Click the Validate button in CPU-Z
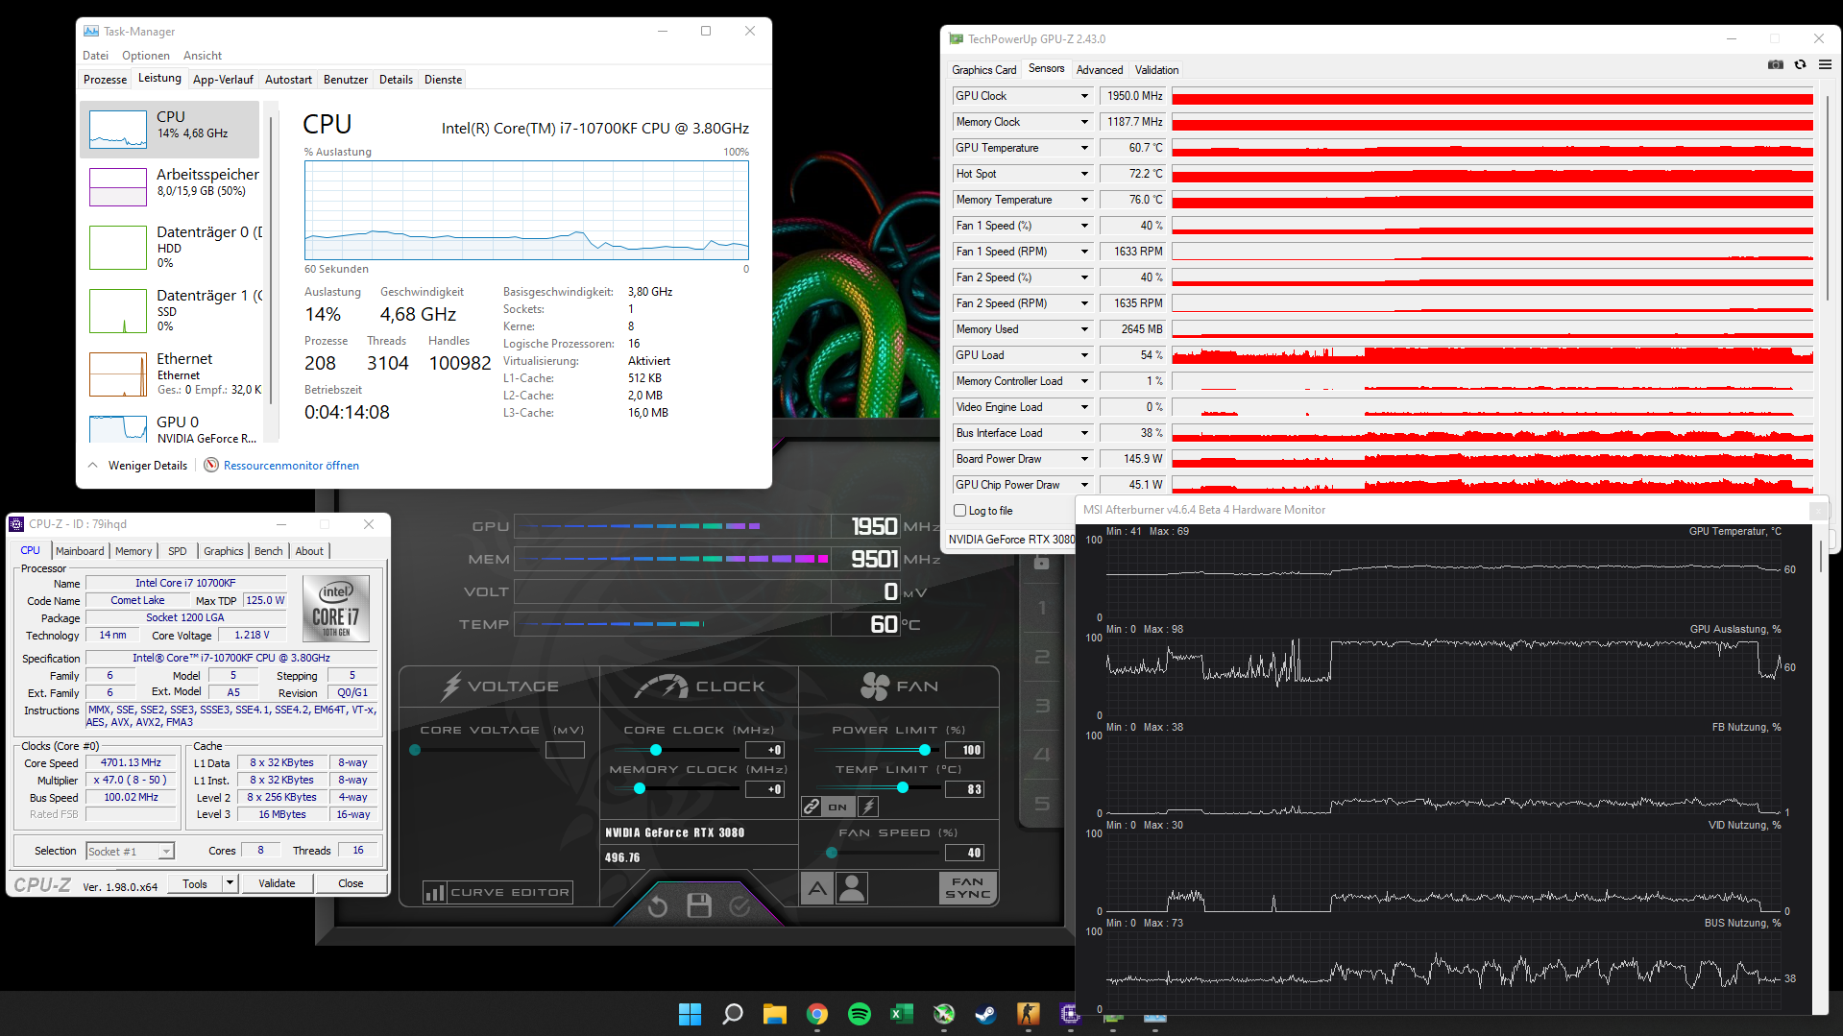The width and height of the screenshot is (1843, 1036). pyautogui.click(x=278, y=883)
